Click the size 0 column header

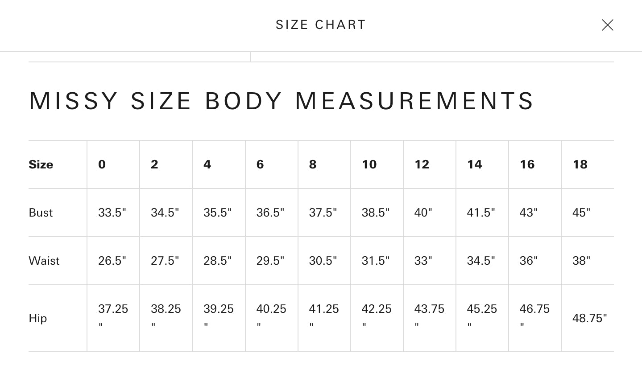pos(102,164)
